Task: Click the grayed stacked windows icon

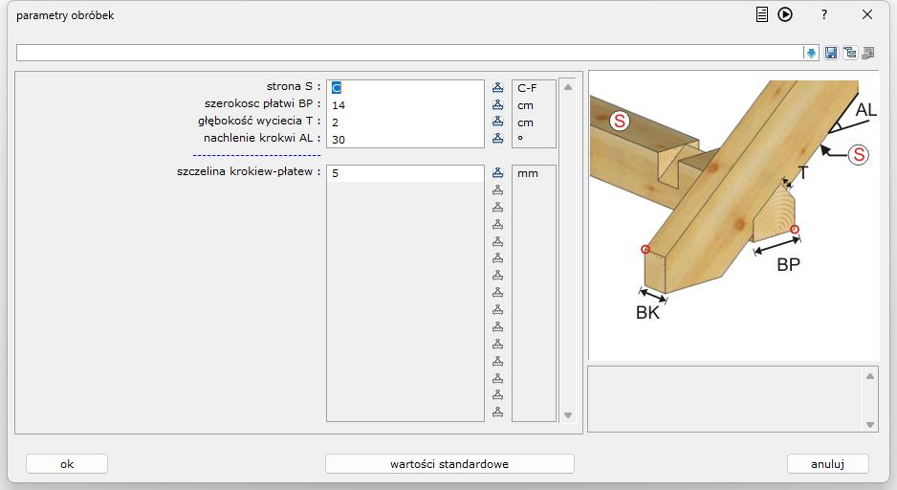Action: click(867, 53)
